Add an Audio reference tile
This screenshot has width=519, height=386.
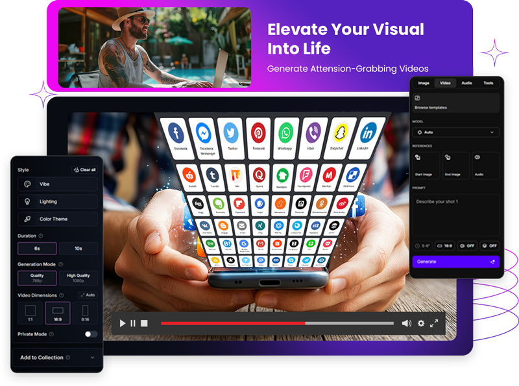[486, 166]
